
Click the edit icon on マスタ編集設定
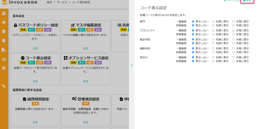73,25
